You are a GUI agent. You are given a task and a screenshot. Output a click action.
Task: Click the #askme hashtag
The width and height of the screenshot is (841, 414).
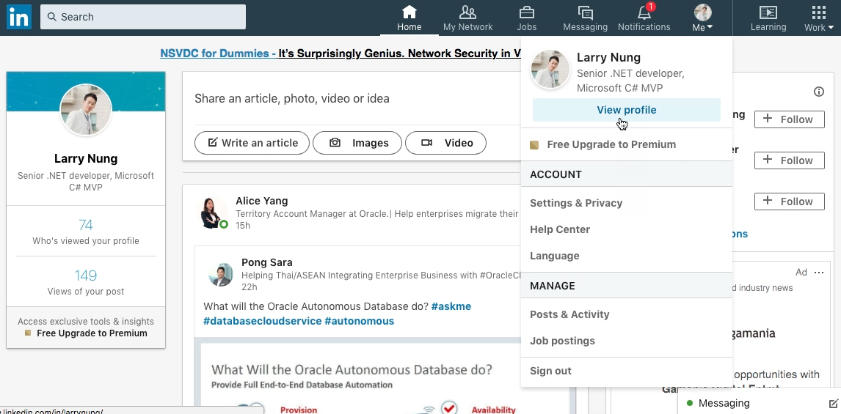pos(451,306)
